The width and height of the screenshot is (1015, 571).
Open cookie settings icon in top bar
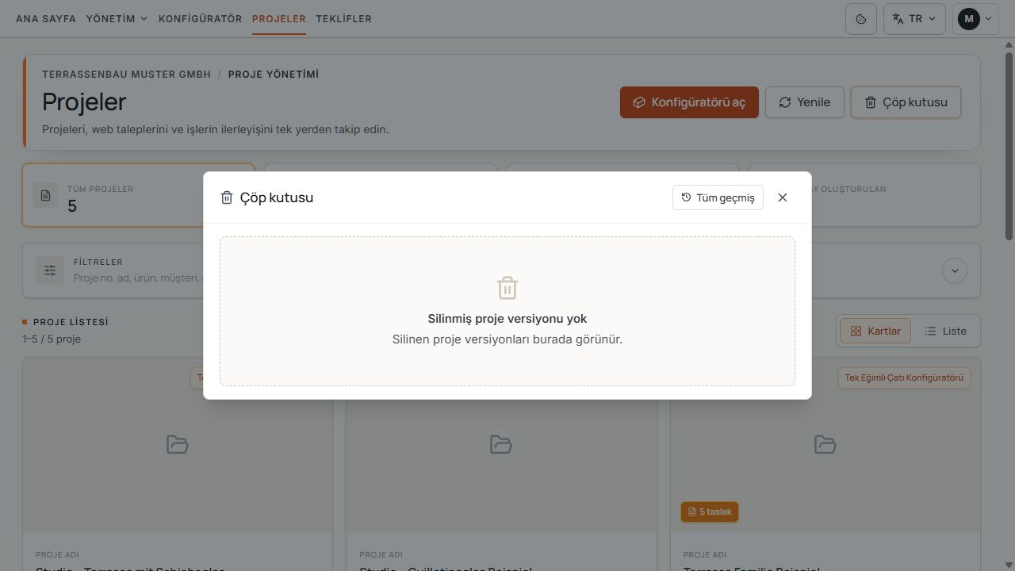tap(861, 18)
